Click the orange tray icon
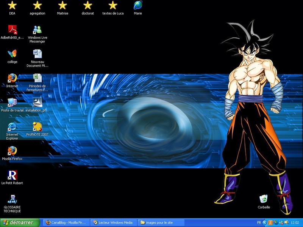Screen dimensions: 303x227 [x=270, y=223]
